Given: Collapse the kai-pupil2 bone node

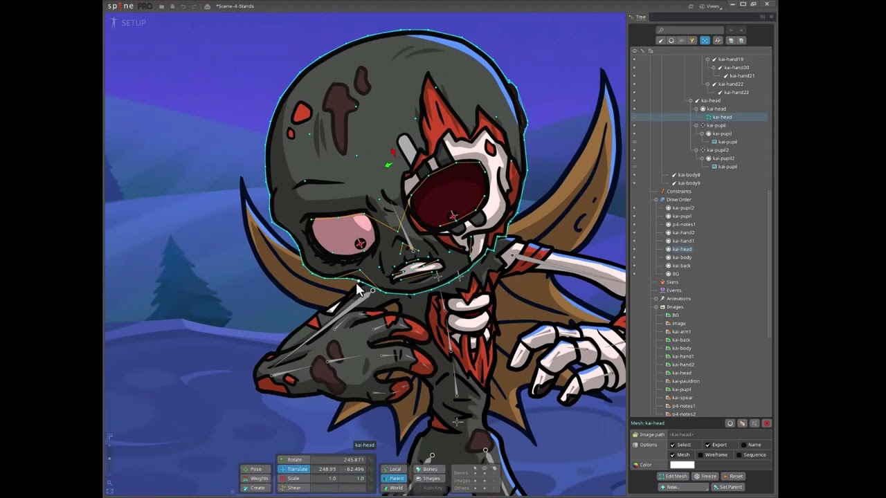Looking at the screenshot, I should [696, 150].
